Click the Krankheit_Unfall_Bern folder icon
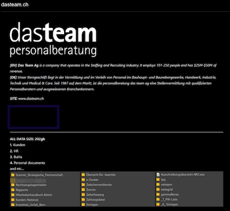The image size is (230, 211). tap(13, 205)
